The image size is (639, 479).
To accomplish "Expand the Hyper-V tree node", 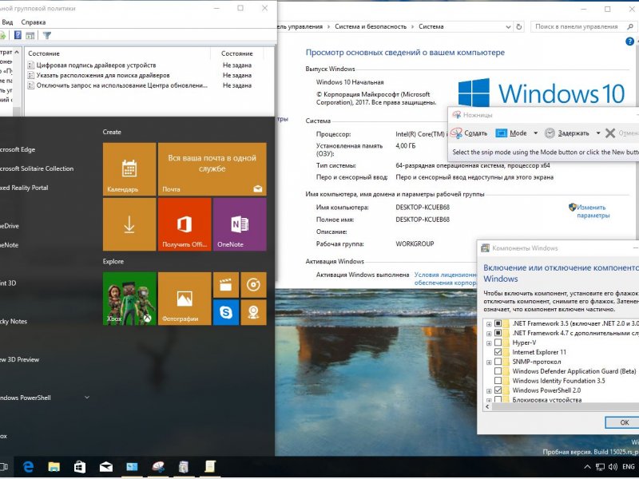I will [489, 343].
